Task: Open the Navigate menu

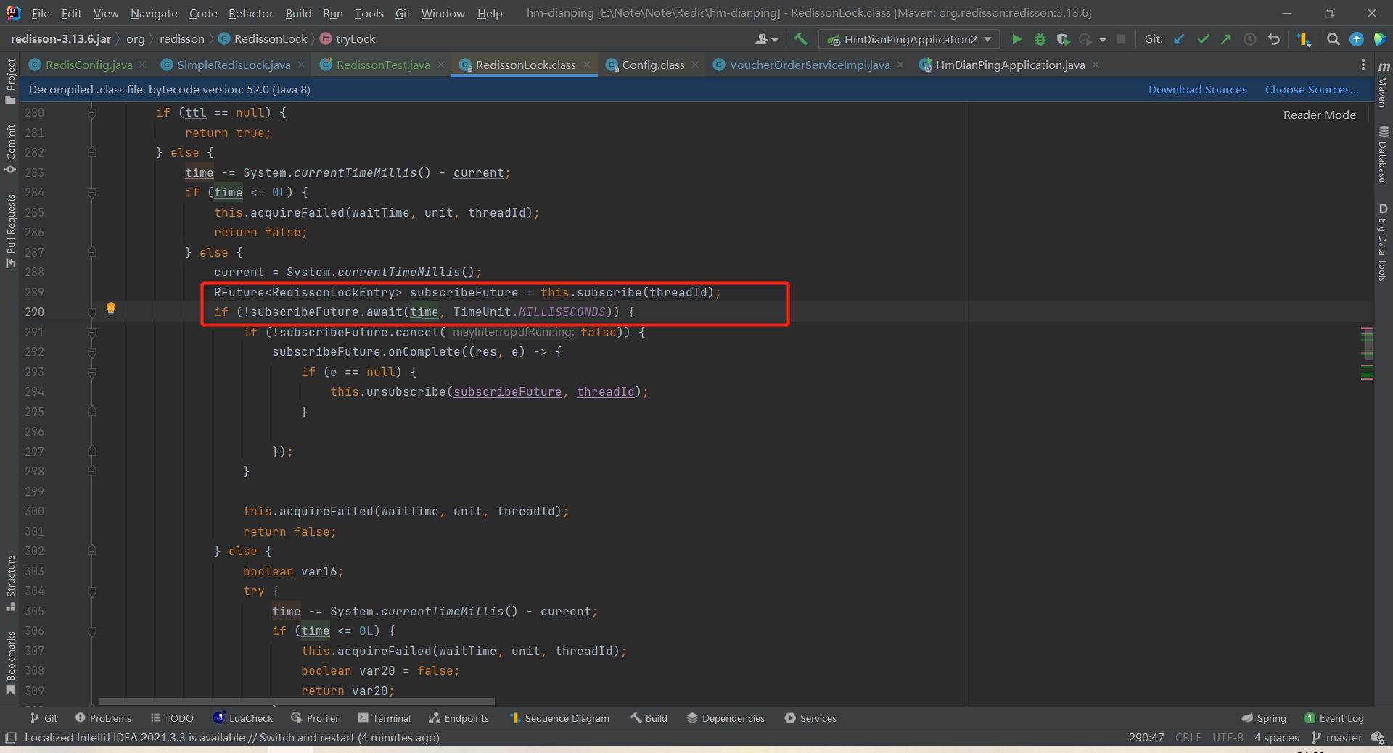Action: (154, 13)
